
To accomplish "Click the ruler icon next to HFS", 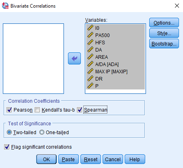I will coord(90,42).
